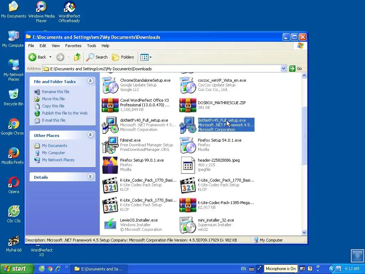The height and width of the screenshot is (274, 365).
Task: Select fdminst.exe installer icon
Action: (110, 145)
